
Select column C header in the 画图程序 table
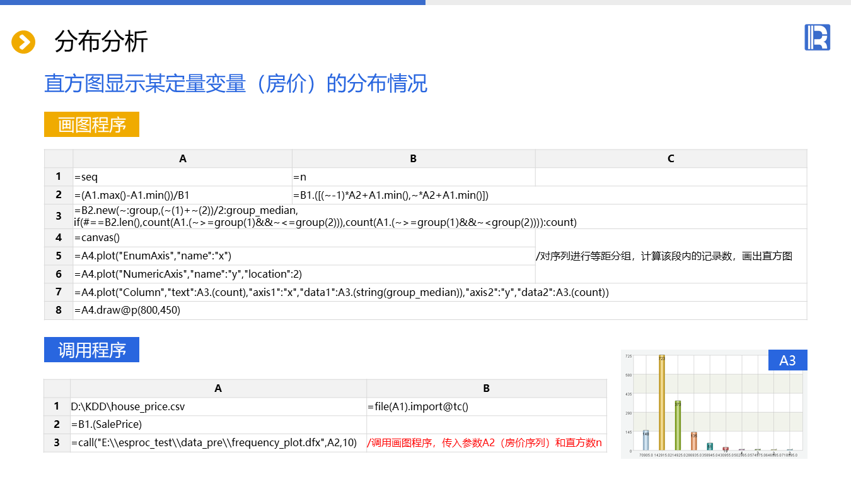tap(671, 158)
